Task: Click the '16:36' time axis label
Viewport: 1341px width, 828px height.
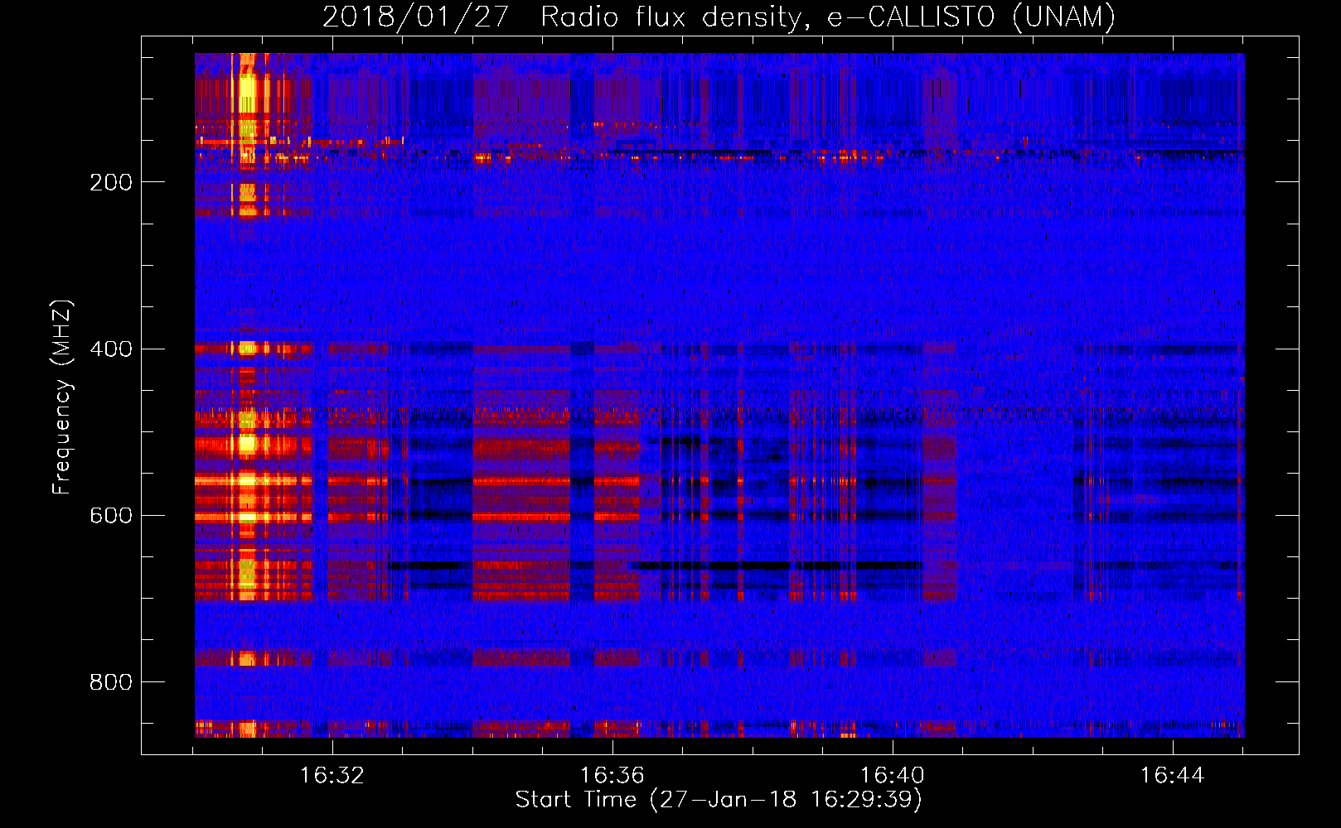Action: [x=612, y=776]
